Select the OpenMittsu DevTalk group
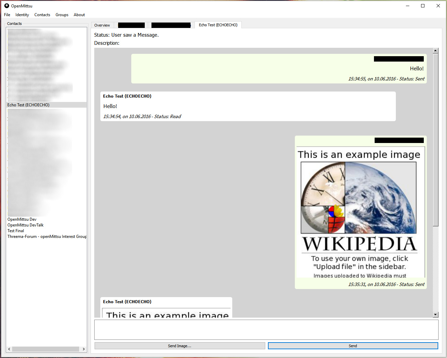 tap(26, 225)
